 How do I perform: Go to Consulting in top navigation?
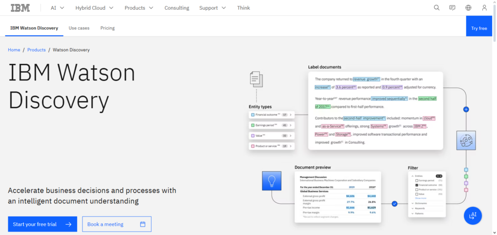tap(177, 8)
